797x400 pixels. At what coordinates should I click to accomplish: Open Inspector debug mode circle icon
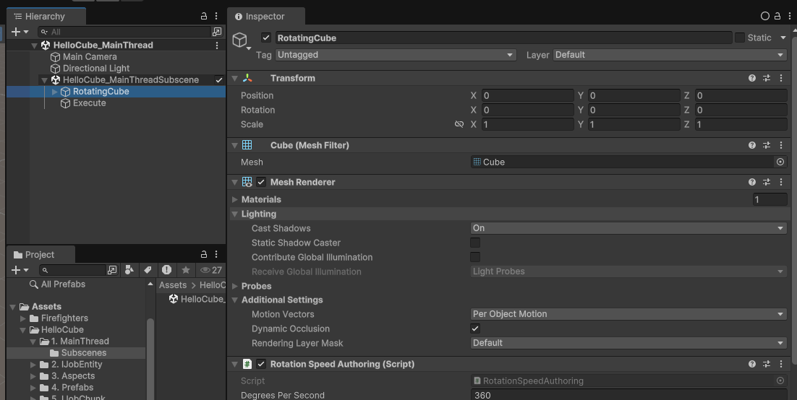(764, 16)
